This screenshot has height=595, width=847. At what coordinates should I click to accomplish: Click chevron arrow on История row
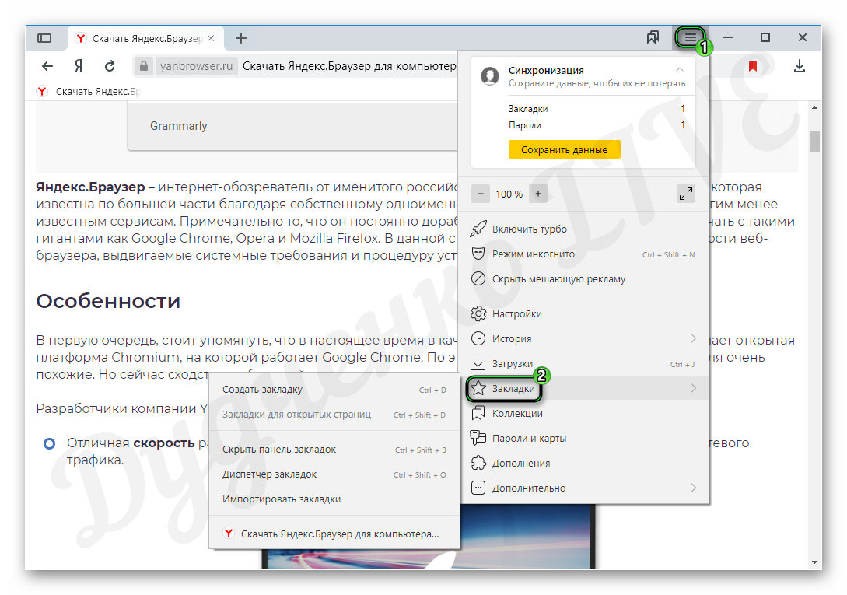pyautogui.click(x=694, y=339)
